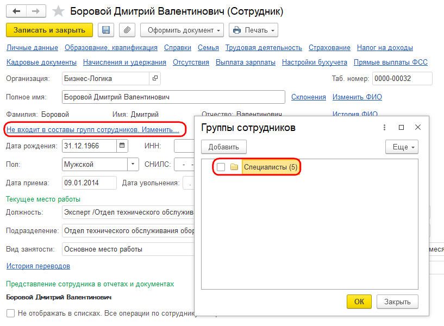Click the СНИЛС input field
The image size is (444, 326).
pyautogui.click(x=184, y=164)
